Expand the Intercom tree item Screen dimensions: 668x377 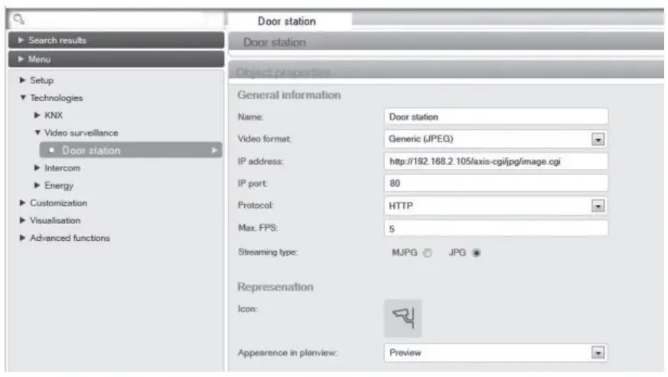(x=37, y=168)
